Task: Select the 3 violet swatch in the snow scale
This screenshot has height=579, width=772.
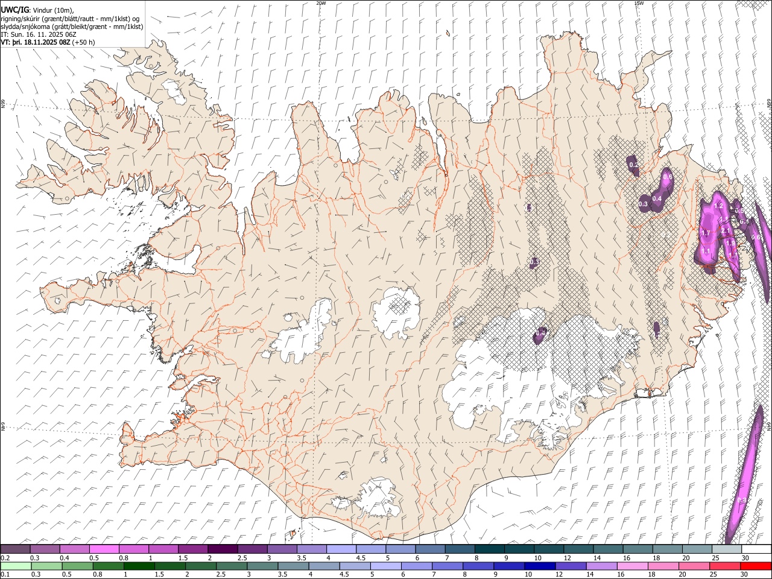Action: click(x=282, y=549)
